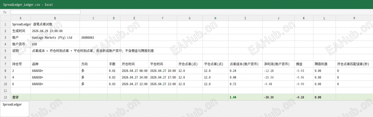Screen dimensions: 373x117
Task: Select column M header
Action: tap(354, 18)
